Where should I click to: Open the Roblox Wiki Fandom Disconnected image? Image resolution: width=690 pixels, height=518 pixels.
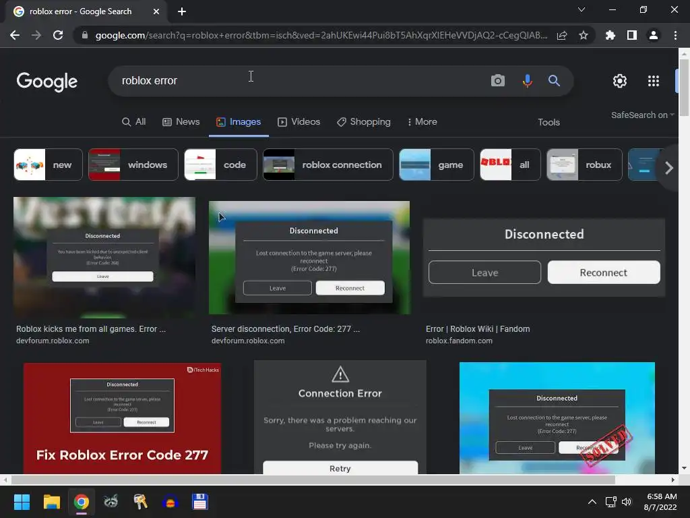[544, 258]
